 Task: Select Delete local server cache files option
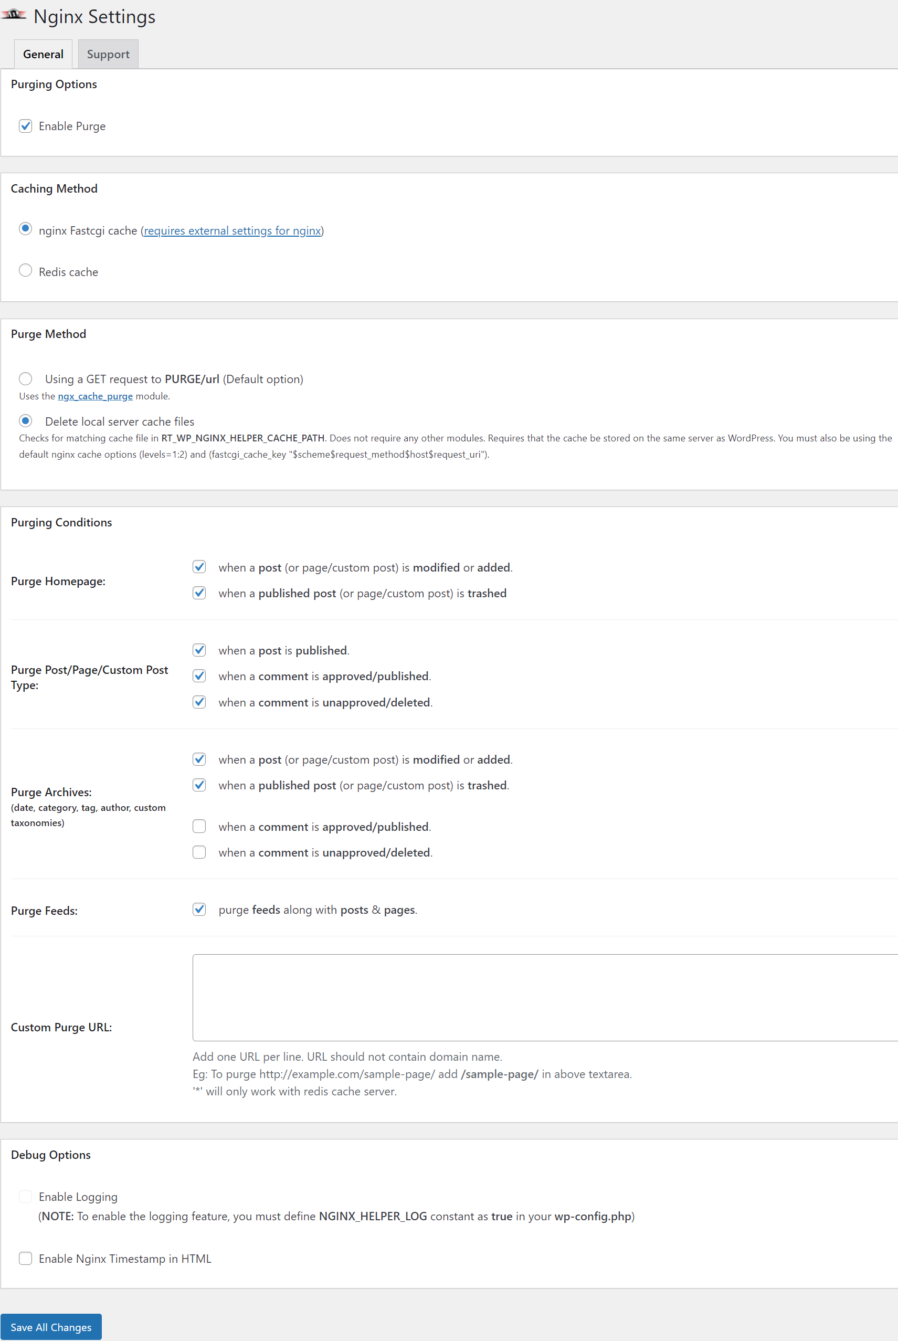click(25, 421)
